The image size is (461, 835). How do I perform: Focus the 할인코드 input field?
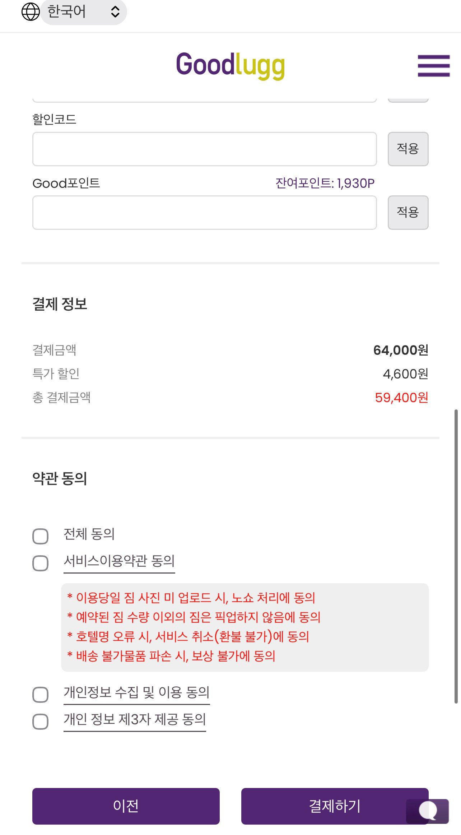click(204, 149)
